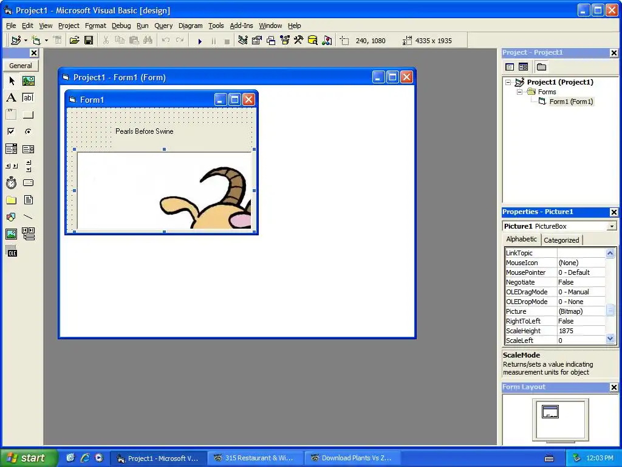Click View Object in Project panel
Viewport: 622px width, 467px height.
click(523, 67)
